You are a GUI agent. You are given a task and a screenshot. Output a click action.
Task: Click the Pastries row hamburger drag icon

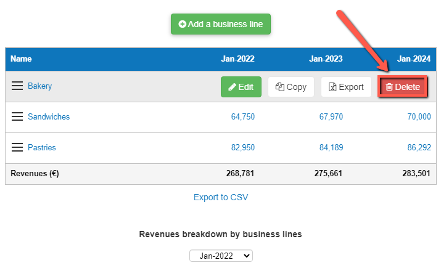pyautogui.click(x=17, y=148)
